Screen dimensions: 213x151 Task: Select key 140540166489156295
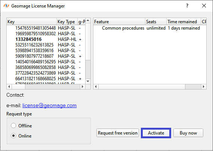[x=35, y=62]
